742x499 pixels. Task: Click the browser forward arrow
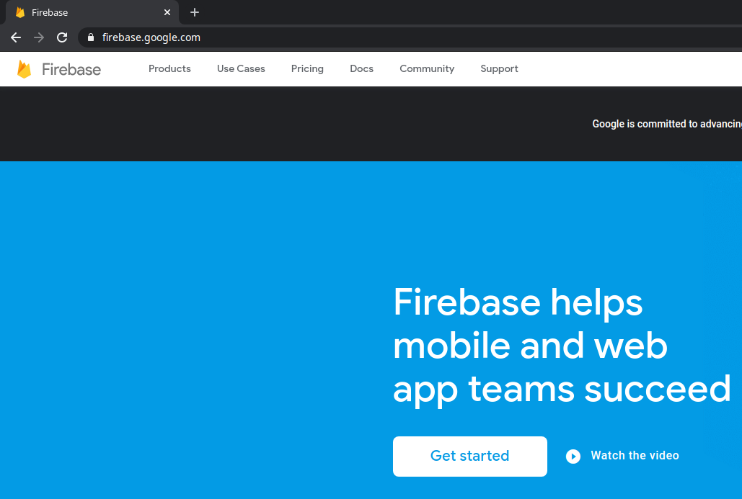pos(39,37)
